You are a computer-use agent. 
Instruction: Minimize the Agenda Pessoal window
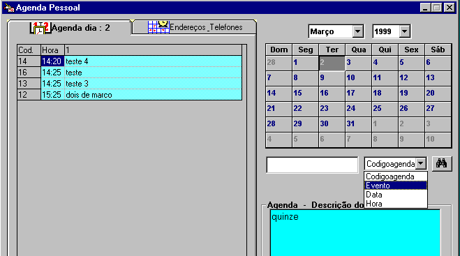point(425,8)
